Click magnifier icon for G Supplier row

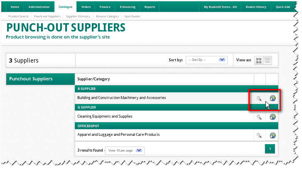pos(259,117)
